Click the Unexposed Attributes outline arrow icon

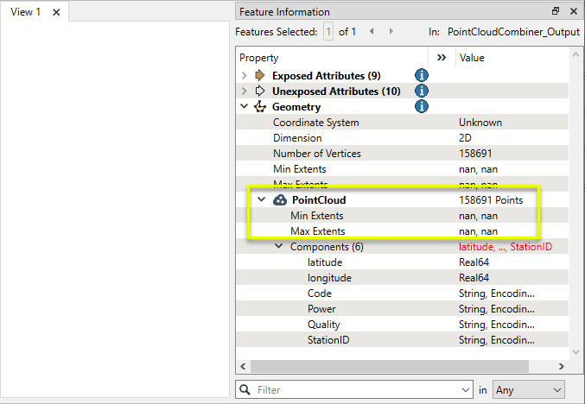259,92
